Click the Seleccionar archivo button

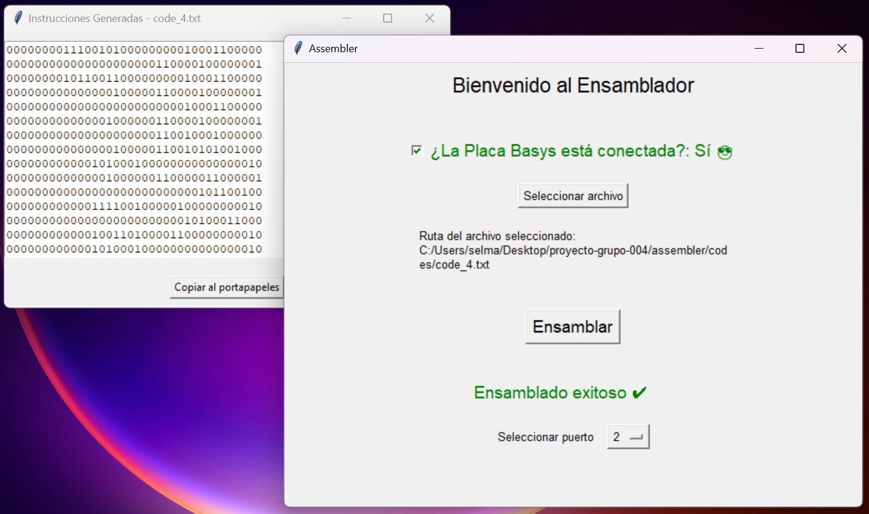point(573,196)
